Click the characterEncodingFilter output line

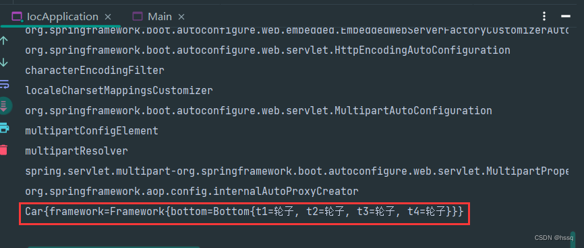point(94,70)
